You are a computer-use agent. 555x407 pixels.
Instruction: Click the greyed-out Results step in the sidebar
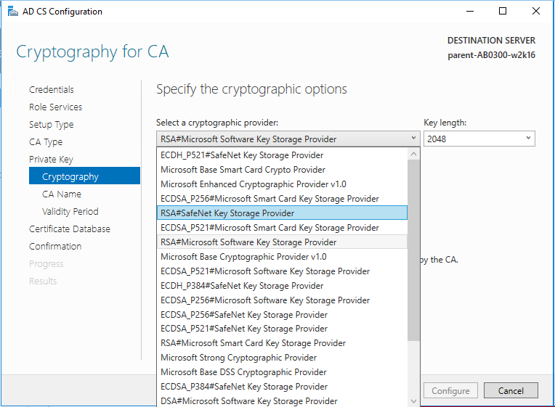[x=43, y=281]
